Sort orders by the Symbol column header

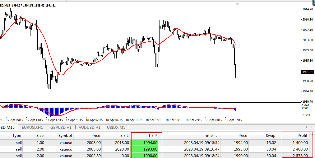pos(65,136)
